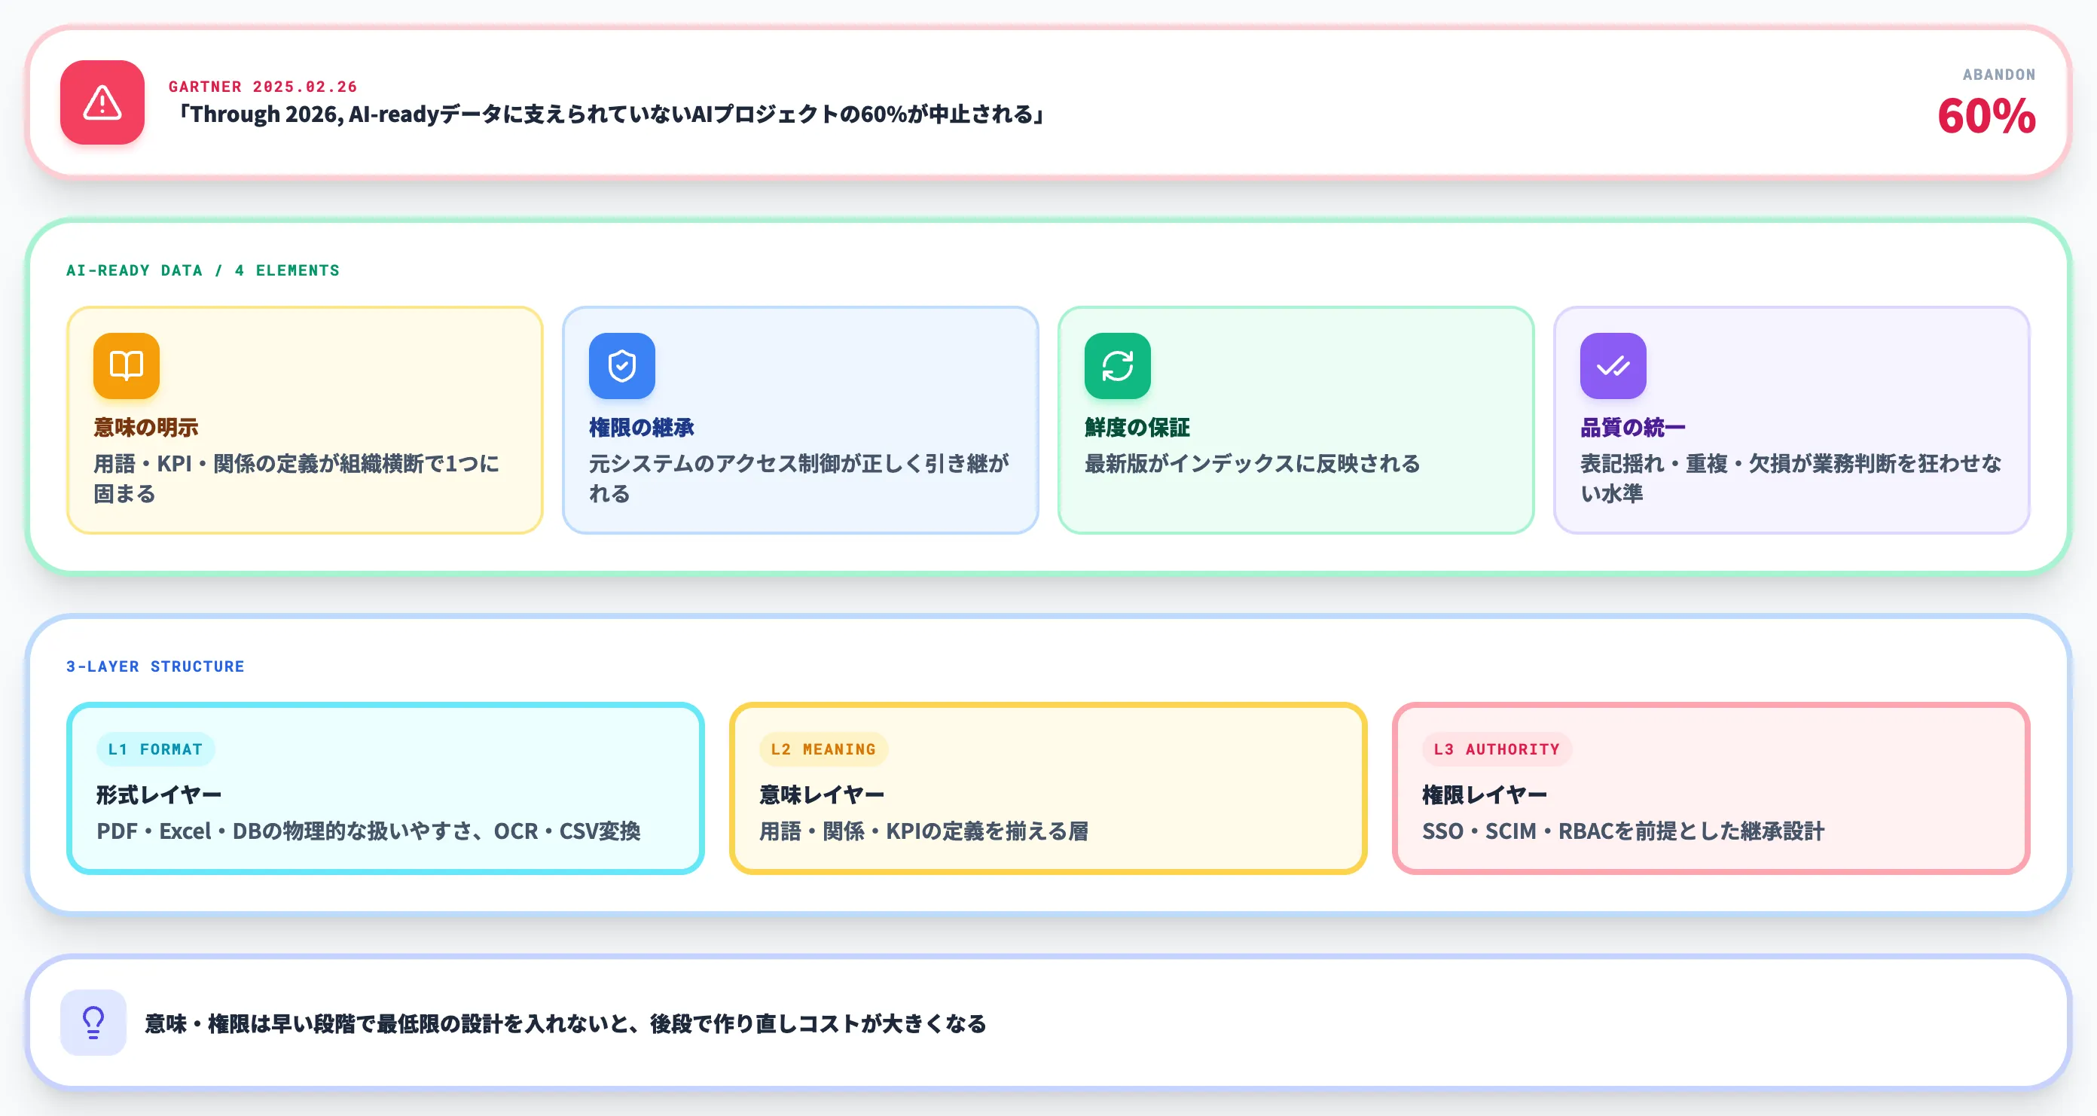Select the L3 AUTHORITY badge
This screenshot has height=1116, width=2097.
[1496, 749]
